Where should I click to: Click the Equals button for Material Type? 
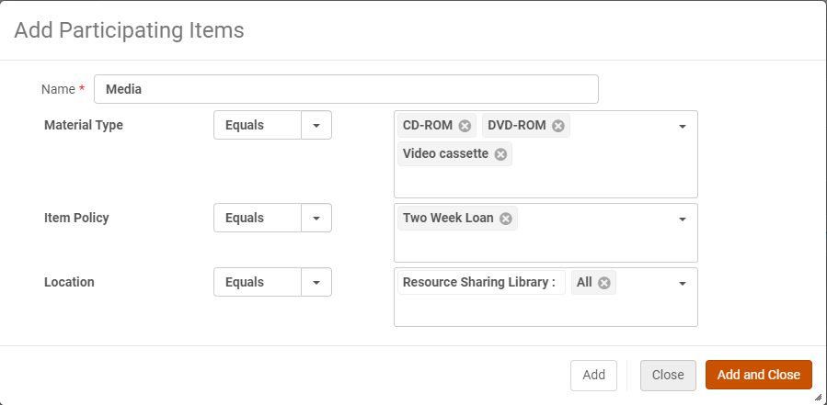[257, 126]
